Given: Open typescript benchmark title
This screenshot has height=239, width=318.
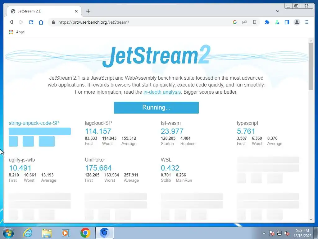Looking at the screenshot, I should coord(248,123).
